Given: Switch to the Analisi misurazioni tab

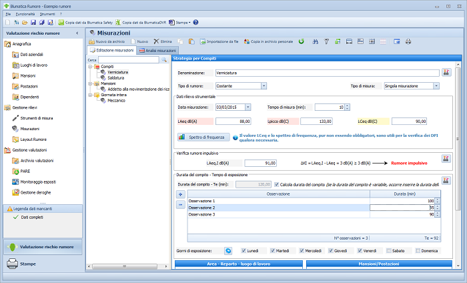Looking at the screenshot, I should [x=157, y=51].
